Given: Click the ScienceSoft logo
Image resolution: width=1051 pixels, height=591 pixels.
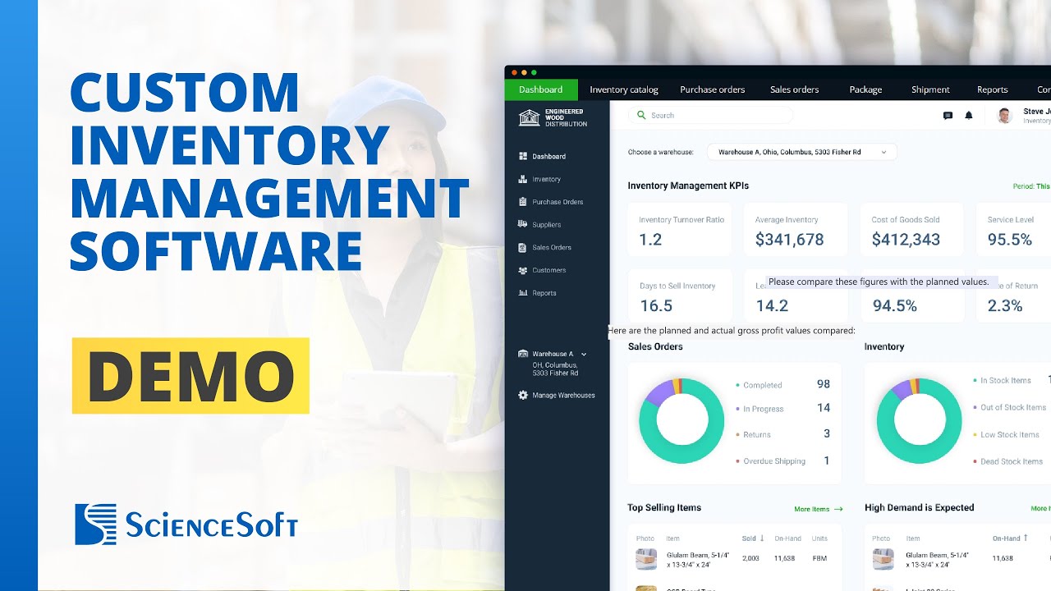Looking at the screenshot, I should tap(186, 525).
